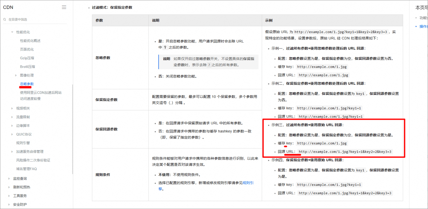
Task: Click the 示例 column header
Action: (269, 20)
